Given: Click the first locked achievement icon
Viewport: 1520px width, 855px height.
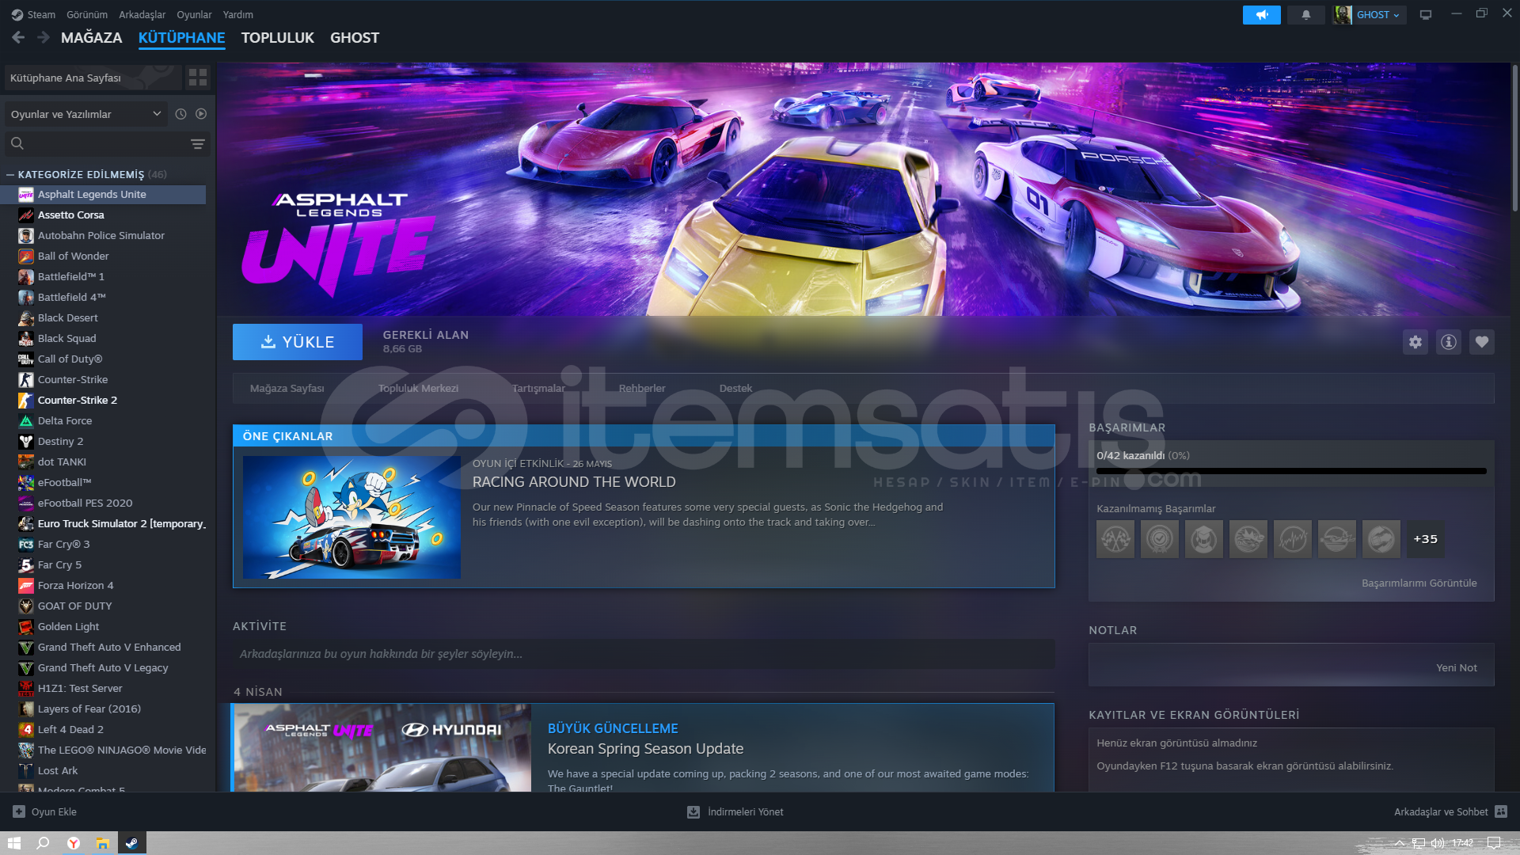Looking at the screenshot, I should click(x=1115, y=539).
